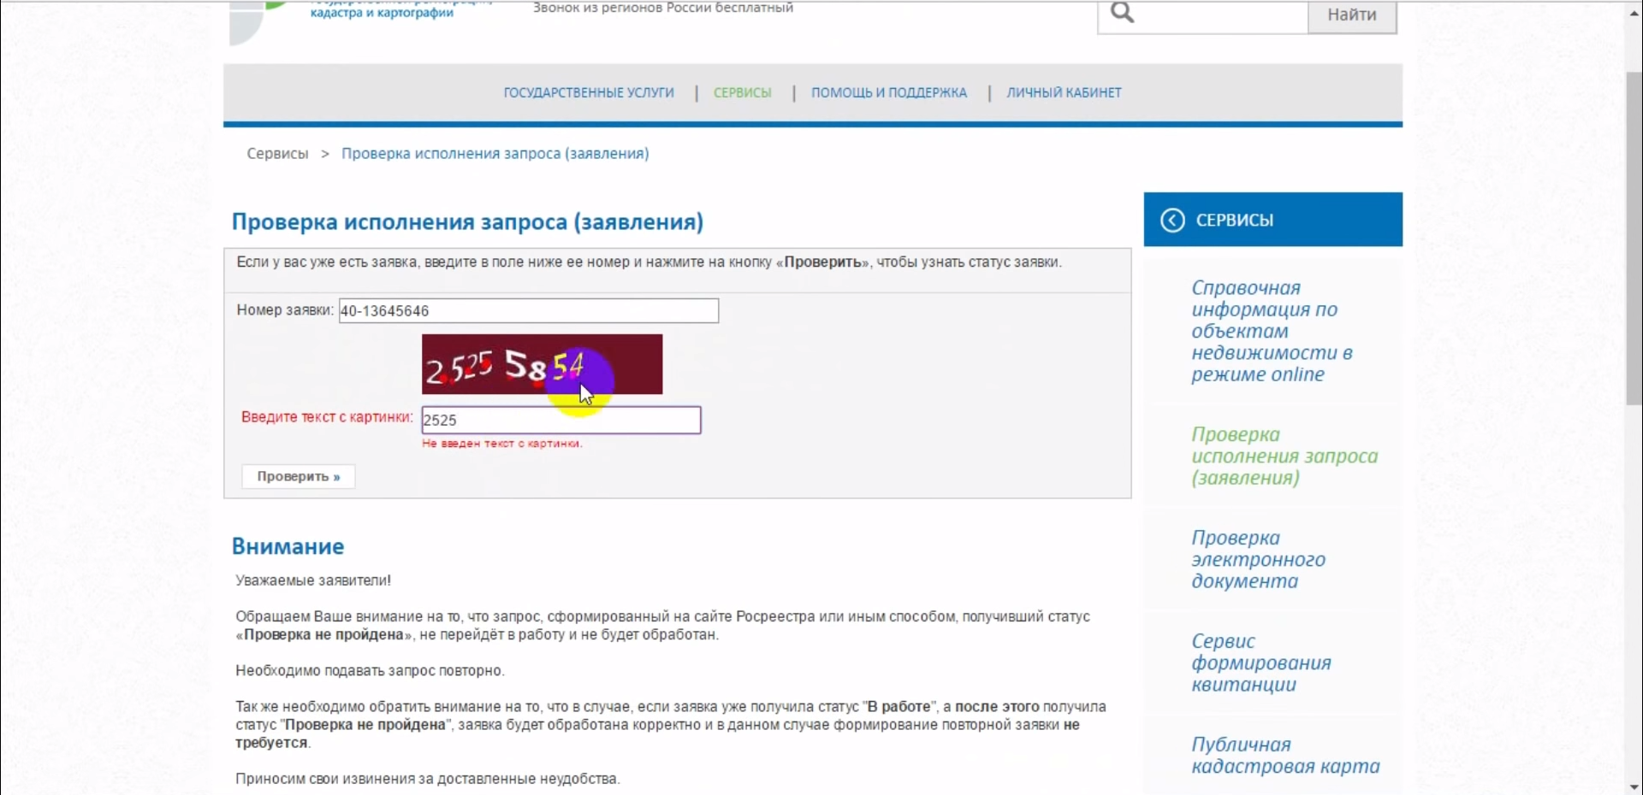Click the Сервисы breadcrumb link
Image resolution: width=1643 pixels, height=795 pixels.
277,154
